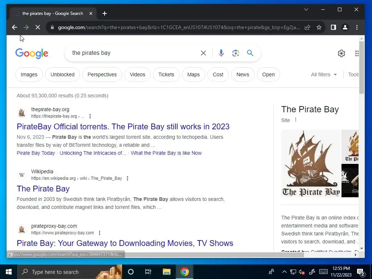Select the Unblocked filter chip
The height and width of the screenshot is (279, 372).
[62, 74]
